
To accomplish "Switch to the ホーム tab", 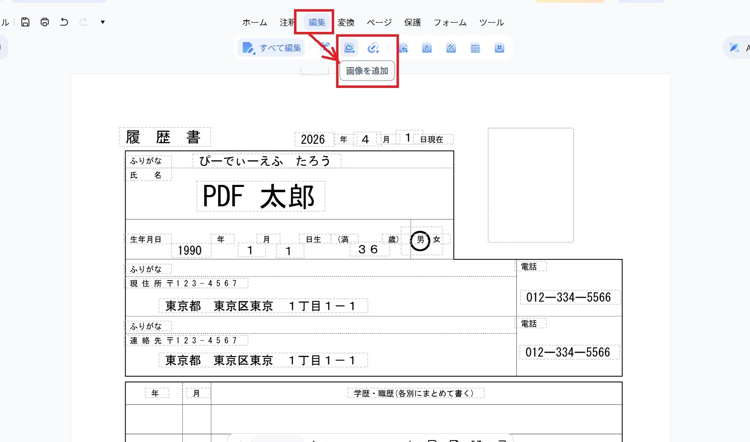I will pos(254,22).
